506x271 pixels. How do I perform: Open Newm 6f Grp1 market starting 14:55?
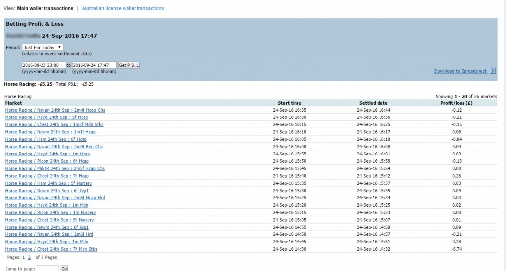(47, 227)
